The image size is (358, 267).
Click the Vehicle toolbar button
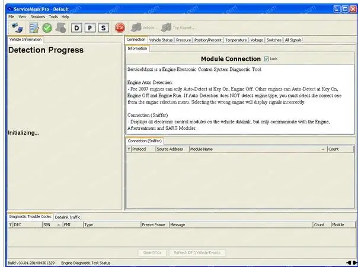pos(143,28)
